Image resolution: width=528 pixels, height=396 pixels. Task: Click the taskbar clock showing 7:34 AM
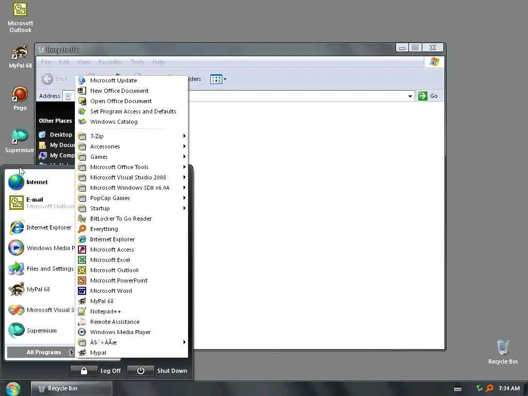click(x=509, y=388)
